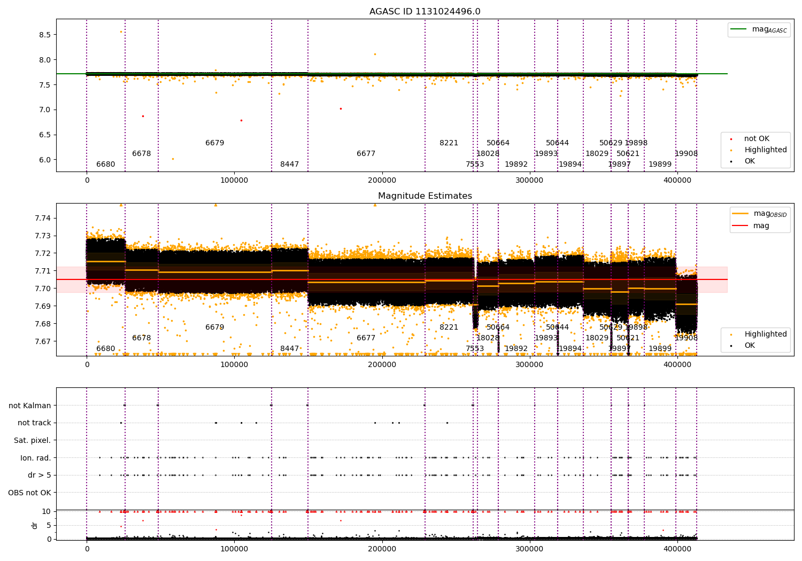Click the 7.67 y-axis tick in middle panel

click(43, 341)
